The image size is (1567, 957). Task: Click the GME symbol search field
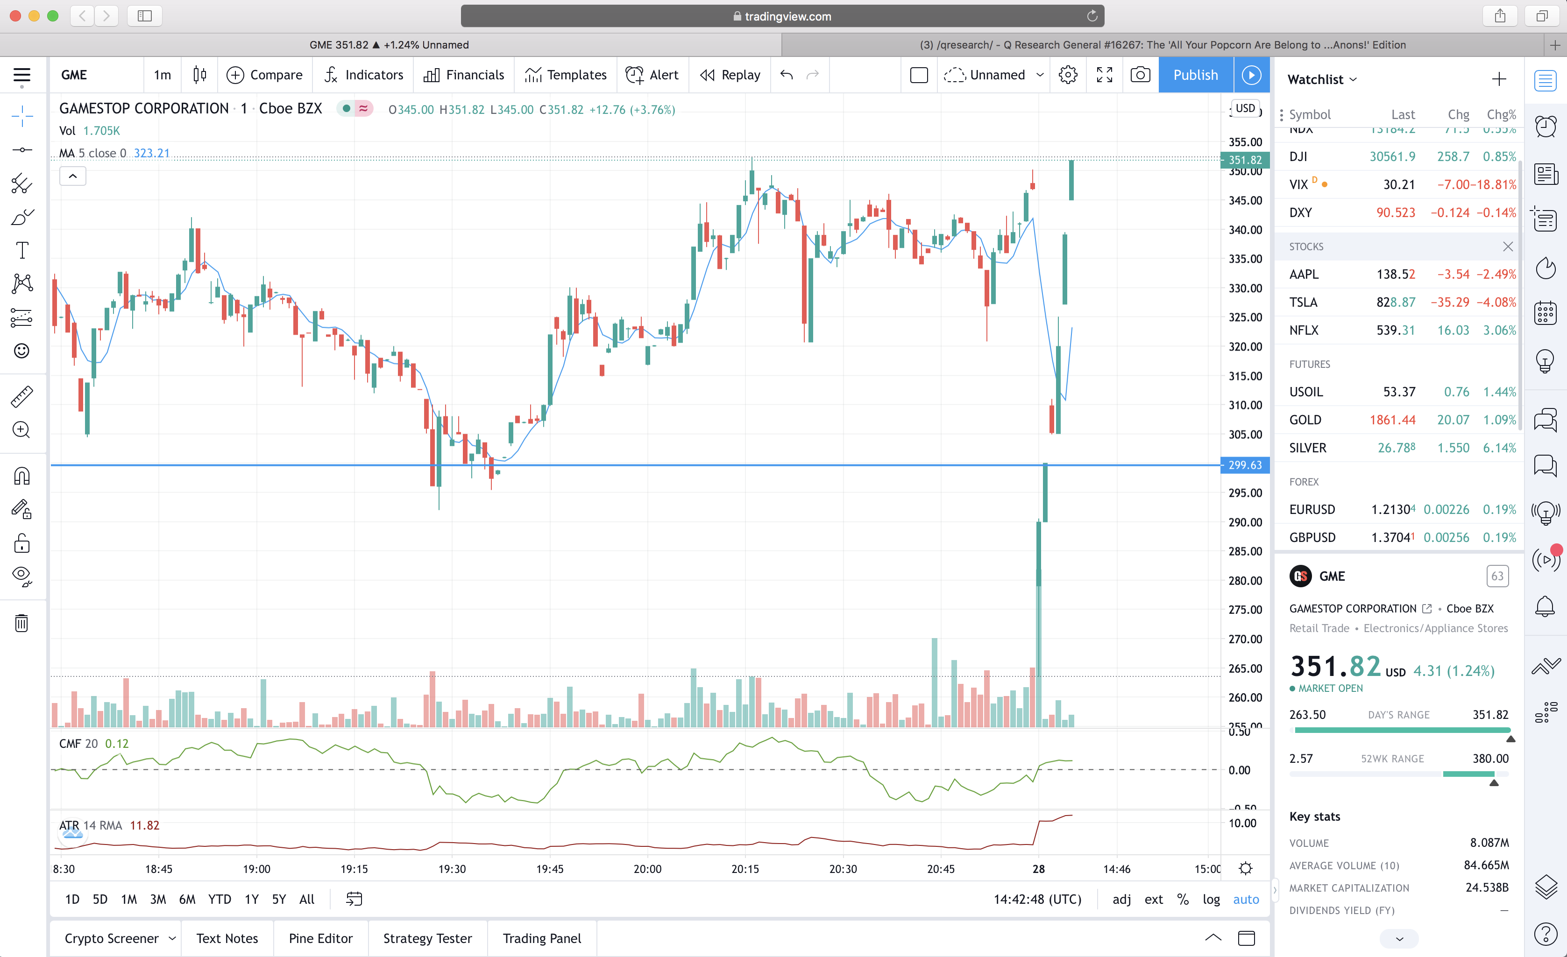click(x=97, y=75)
